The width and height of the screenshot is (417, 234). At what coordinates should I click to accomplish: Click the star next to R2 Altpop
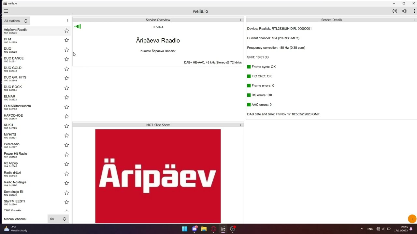pos(66,164)
